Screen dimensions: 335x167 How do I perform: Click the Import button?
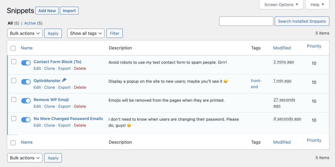[x=69, y=11]
